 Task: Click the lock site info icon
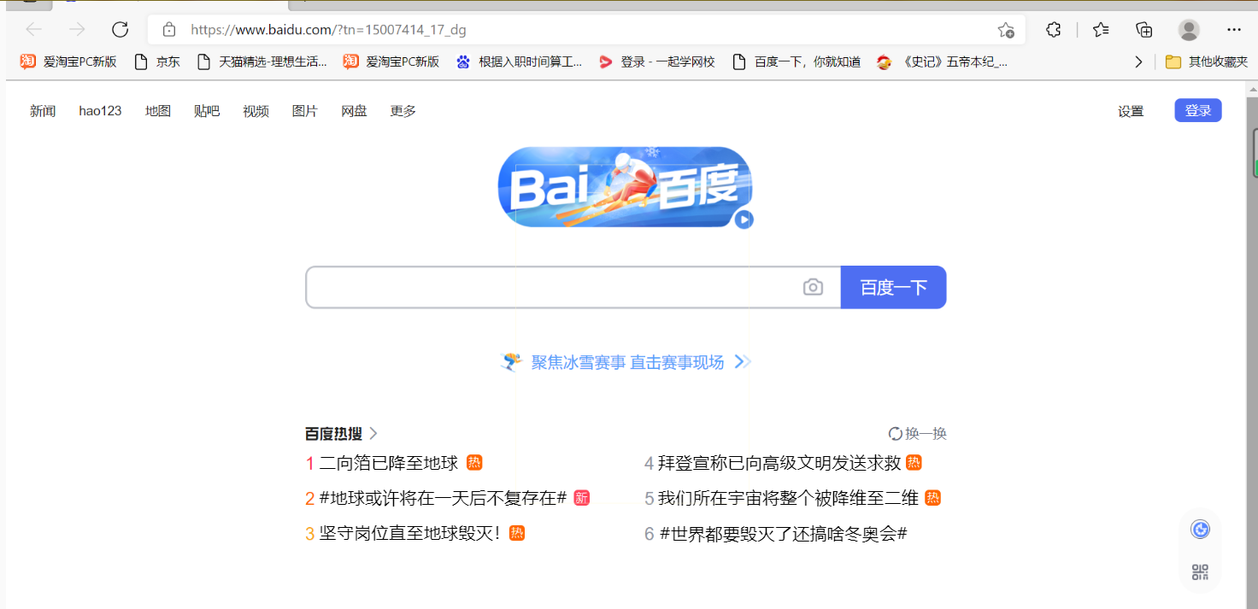(x=169, y=30)
